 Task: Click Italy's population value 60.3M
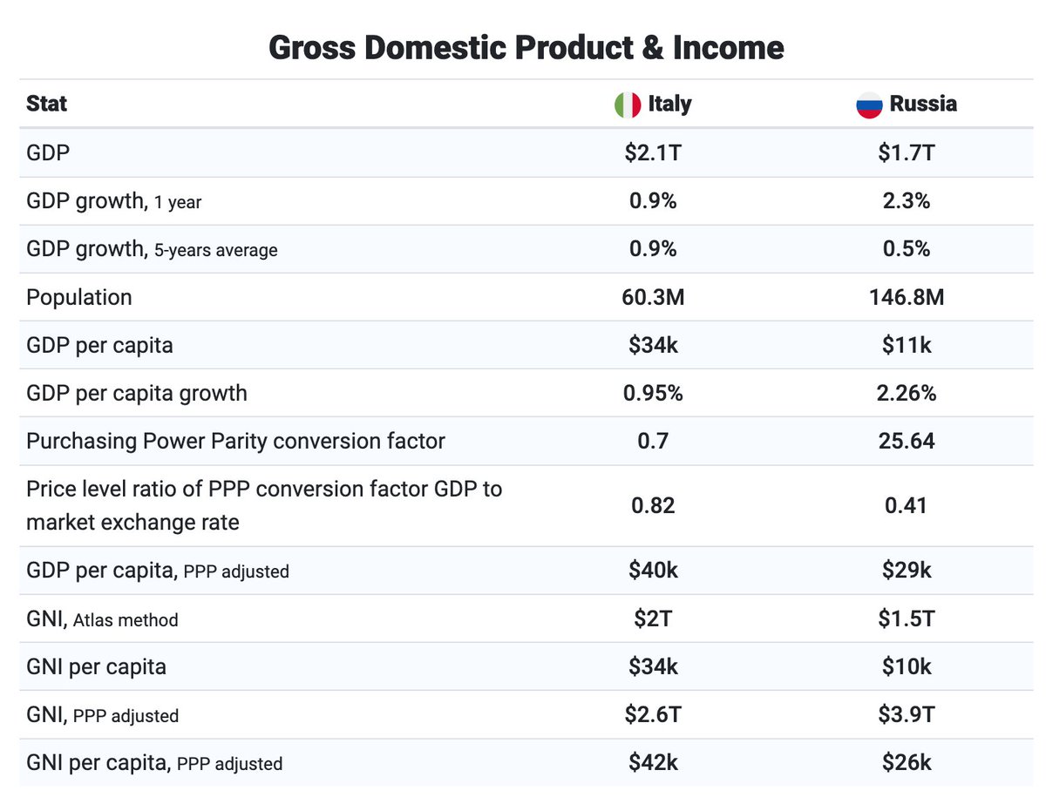click(653, 297)
